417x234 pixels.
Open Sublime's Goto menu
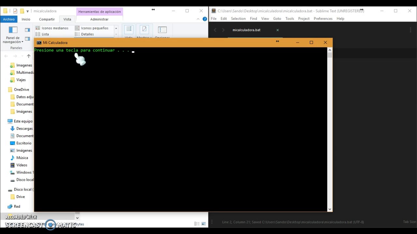point(277,19)
